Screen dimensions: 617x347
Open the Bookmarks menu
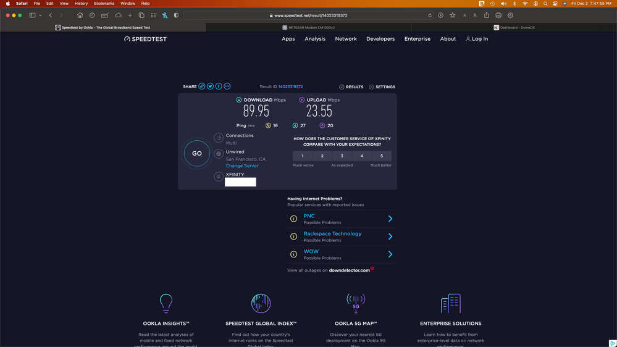[x=104, y=4]
